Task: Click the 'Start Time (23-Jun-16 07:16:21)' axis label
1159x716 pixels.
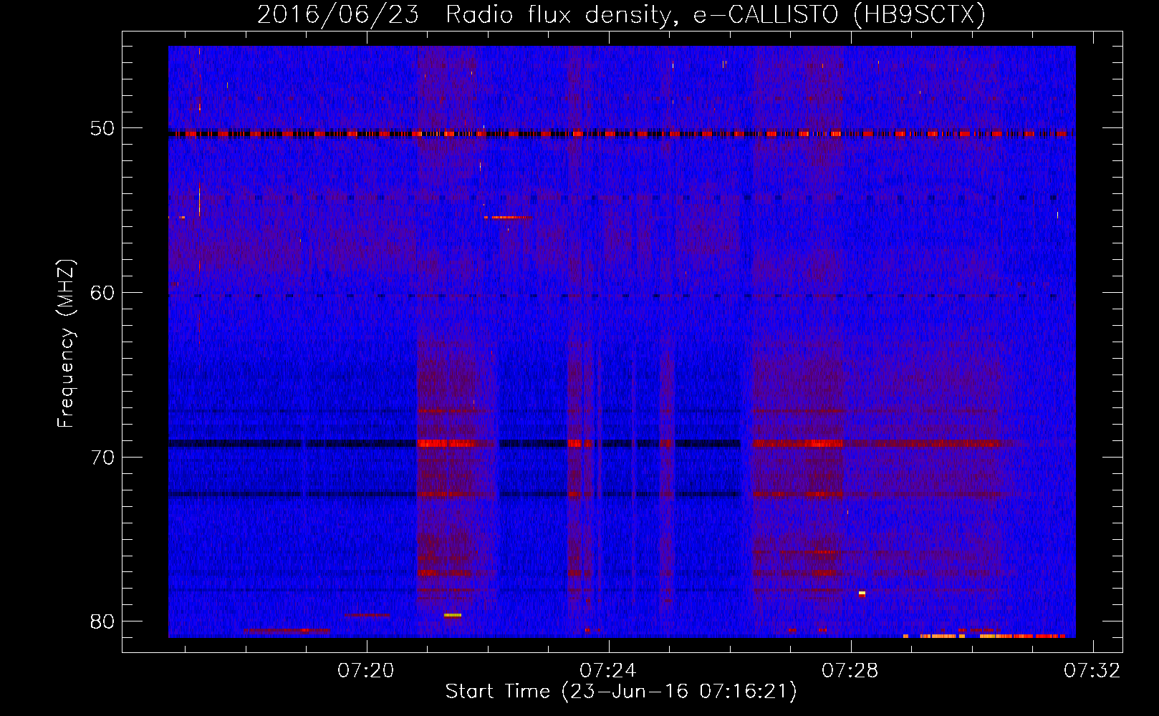Action: [x=621, y=692]
